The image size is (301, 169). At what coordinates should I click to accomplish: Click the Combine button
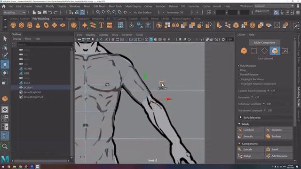tap(251, 130)
